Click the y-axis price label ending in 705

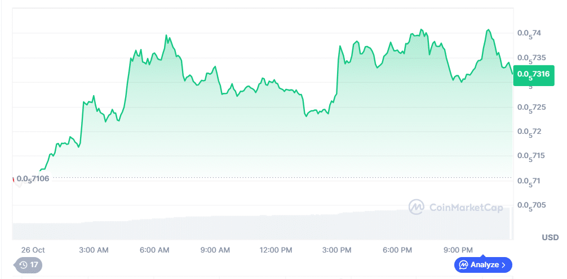pos(531,205)
